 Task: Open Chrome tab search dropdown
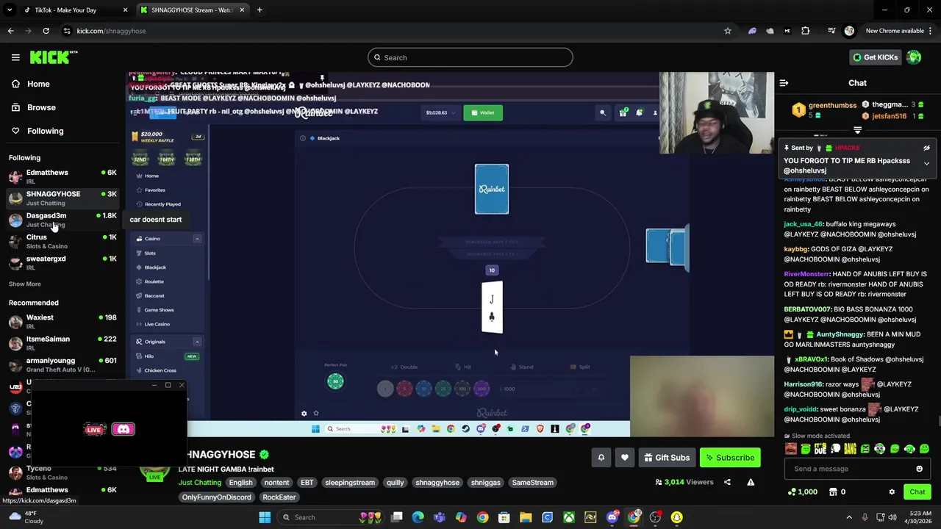10,10
